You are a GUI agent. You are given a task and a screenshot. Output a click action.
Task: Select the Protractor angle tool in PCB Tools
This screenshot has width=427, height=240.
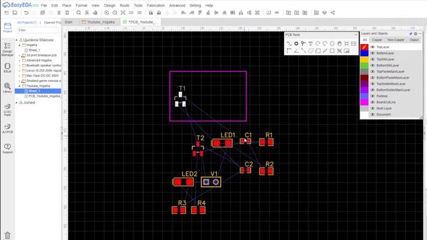[296, 51]
